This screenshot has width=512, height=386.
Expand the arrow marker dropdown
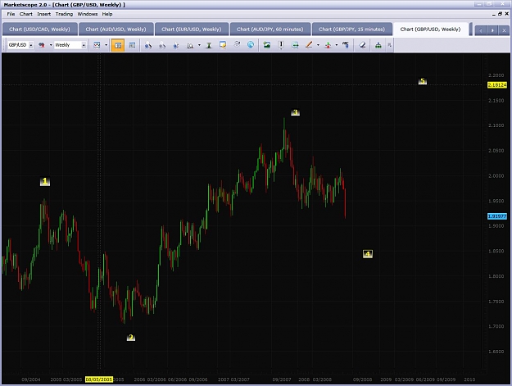point(337,45)
